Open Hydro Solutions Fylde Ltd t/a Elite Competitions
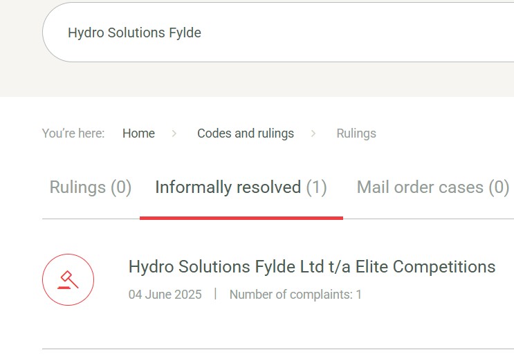 pos(312,267)
